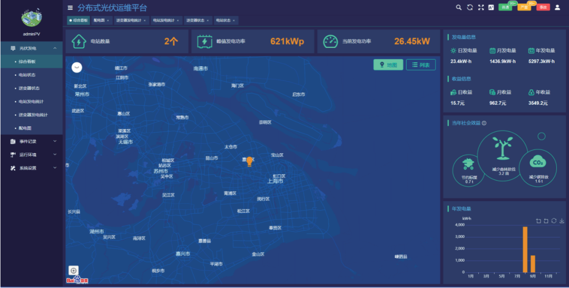The height and width of the screenshot is (288, 569).
Task: Open the red 事故 alarm badge
Action: [x=543, y=7]
